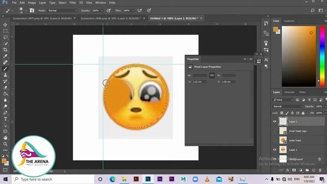Hide Layer 2 visibility eye

tap(275, 122)
